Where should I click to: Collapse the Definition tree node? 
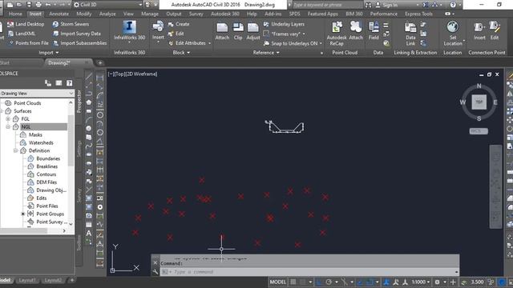tap(15, 150)
